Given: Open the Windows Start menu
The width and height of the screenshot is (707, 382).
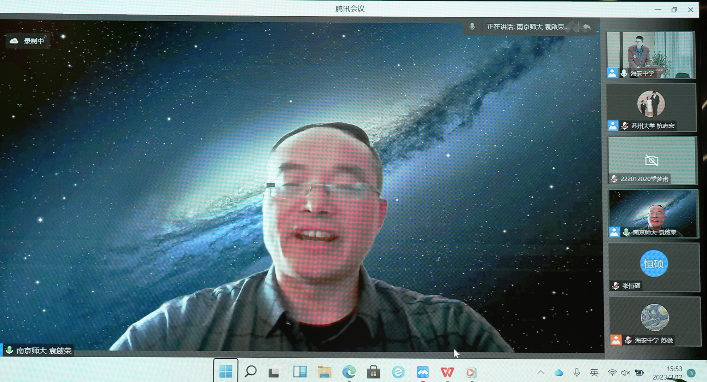Looking at the screenshot, I should [226, 371].
